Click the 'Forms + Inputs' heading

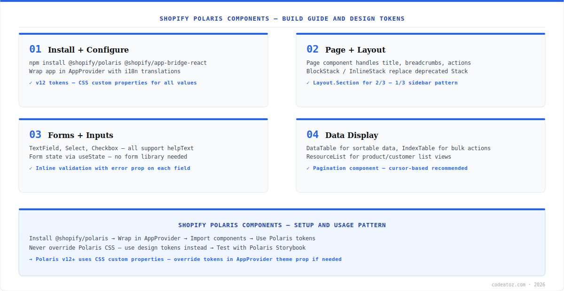point(80,135)
